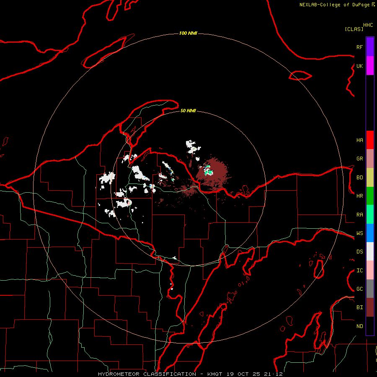The height and width of the screenshot is (377, 377).
Task: Click the HA red legend swatch
Action: [x=370, y=140]
